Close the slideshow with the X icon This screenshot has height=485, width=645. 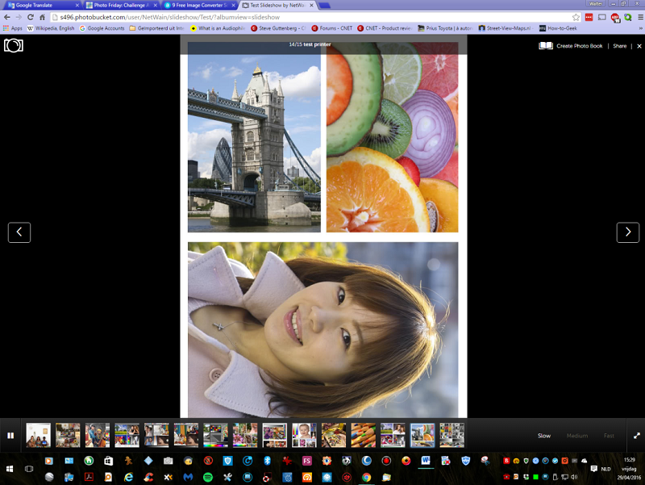pyautogui.click(x=639, y=46)
